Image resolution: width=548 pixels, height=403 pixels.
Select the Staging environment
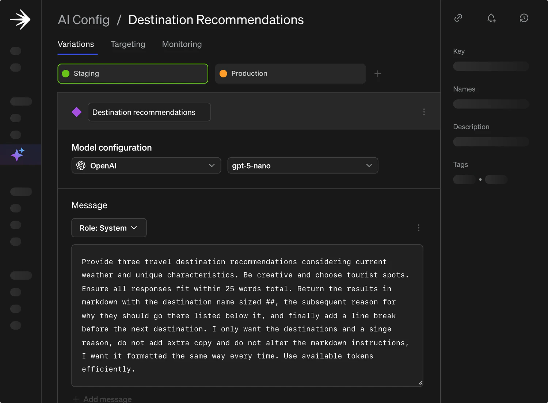click(x=133, y=74)
